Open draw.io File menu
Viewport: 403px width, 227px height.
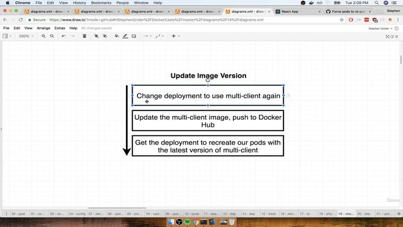6,28
